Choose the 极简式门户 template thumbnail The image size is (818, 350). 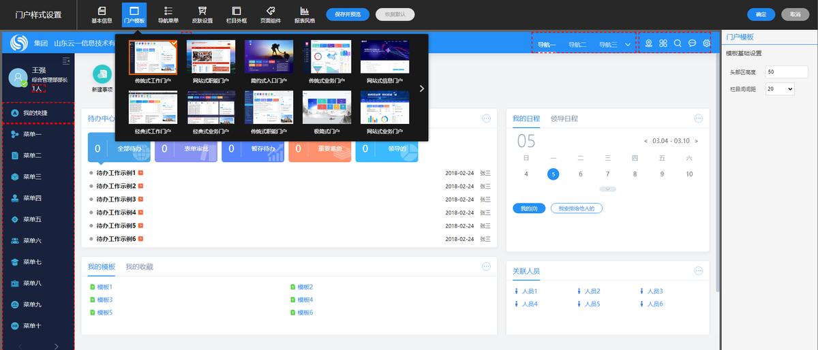(327, 107)
